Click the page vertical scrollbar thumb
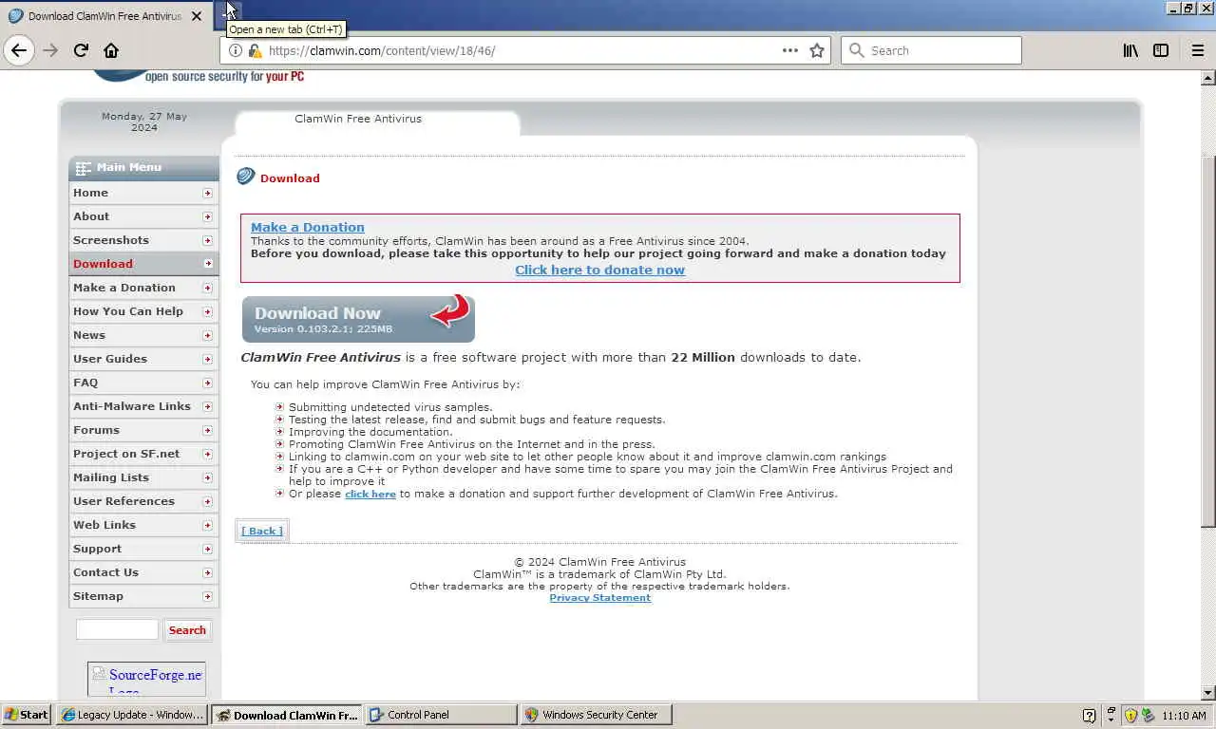The height and width of the screenshot is (729, 1216). [x=1208, y=340]
